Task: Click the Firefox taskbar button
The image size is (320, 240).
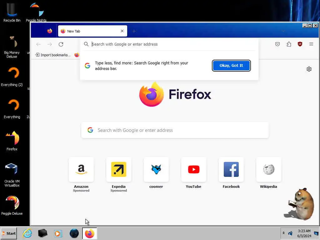Action: pyautogui.click(x=90, y=233)
